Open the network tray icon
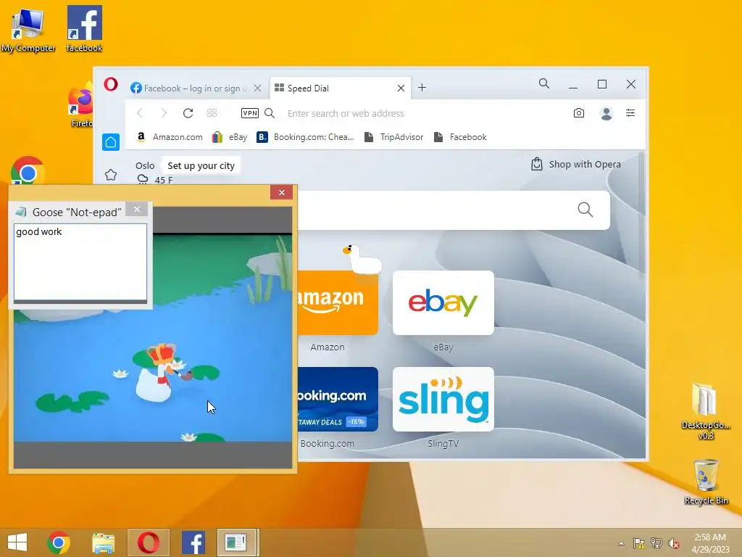The height and width of the screenshot is (557, 742). 656,543
